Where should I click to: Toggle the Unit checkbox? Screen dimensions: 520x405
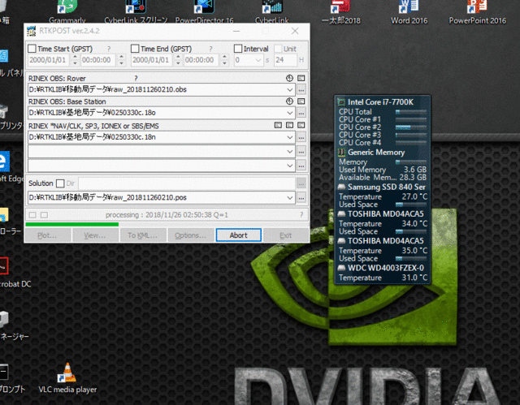pos(278,49)
